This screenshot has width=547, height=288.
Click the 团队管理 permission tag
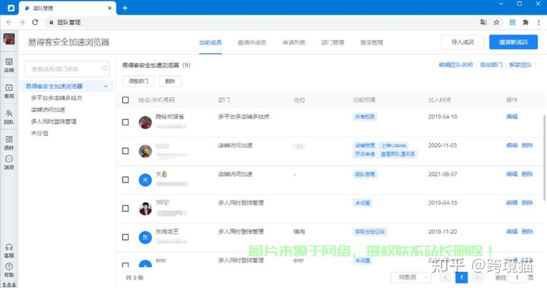[x=365, y=175]
